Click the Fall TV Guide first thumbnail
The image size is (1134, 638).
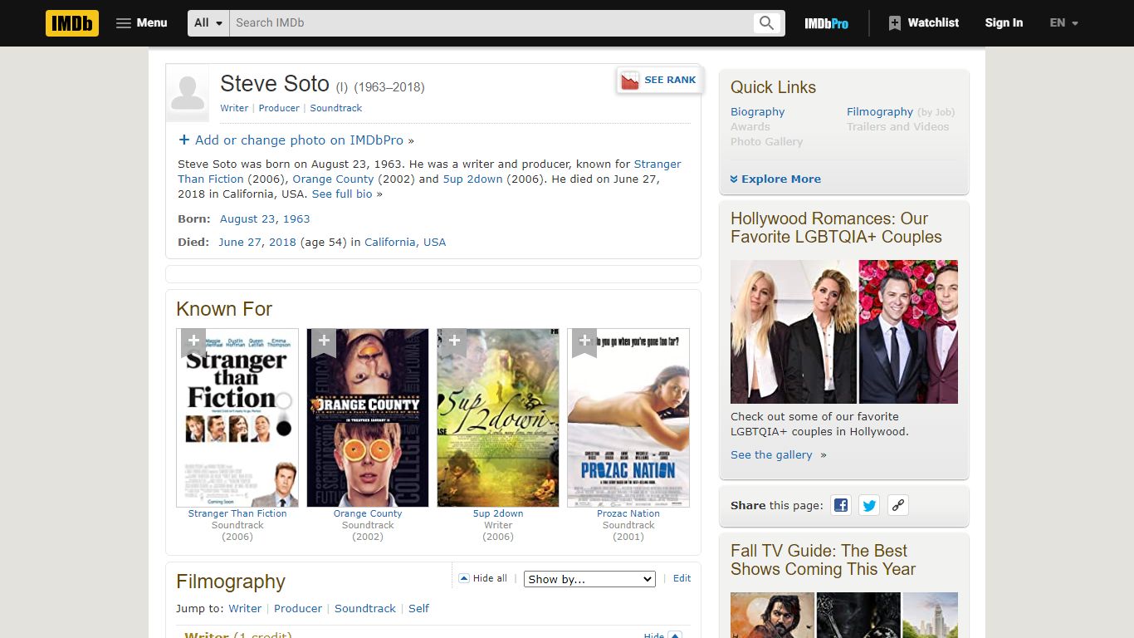[772, 615]
